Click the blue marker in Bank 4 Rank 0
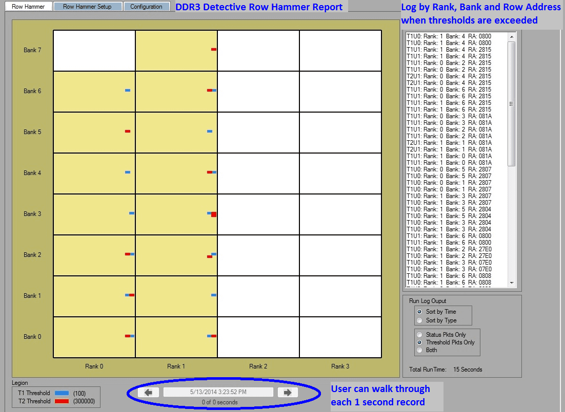Viewport: 565px width, 412px height. pos(128,172)
